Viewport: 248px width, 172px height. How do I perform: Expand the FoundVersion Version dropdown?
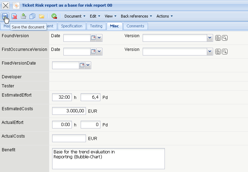(210, 38)
